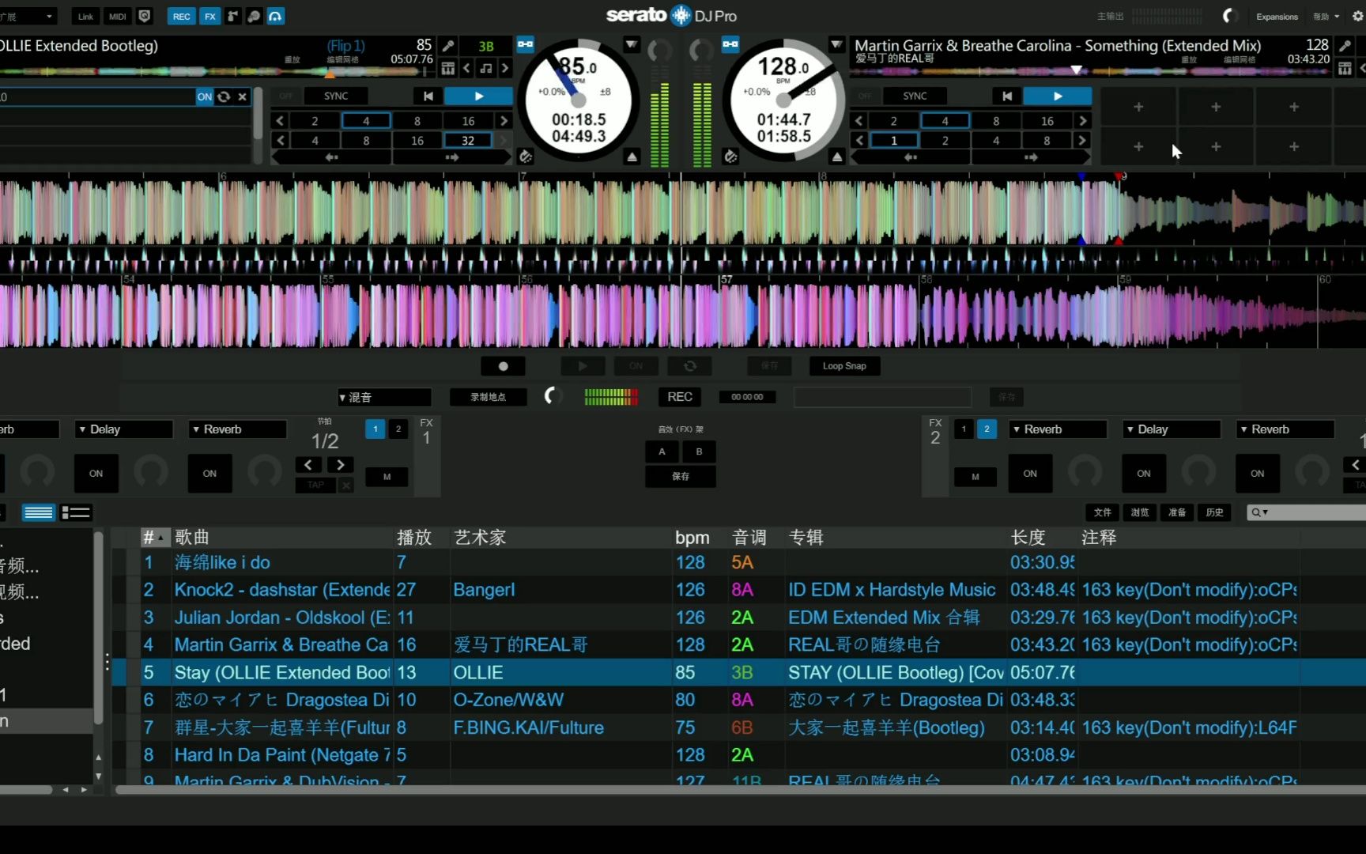Jump to the right deck track start
Screen dimensions: 1366x854
(x=1007, y=96)
